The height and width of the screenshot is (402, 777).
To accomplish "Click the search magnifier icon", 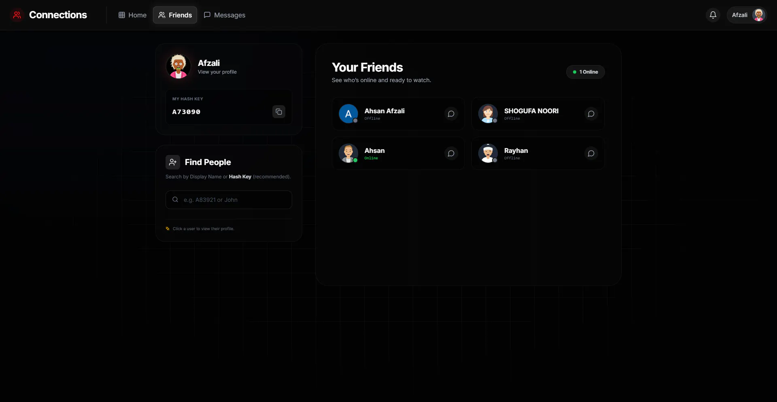I will (175, 199).
